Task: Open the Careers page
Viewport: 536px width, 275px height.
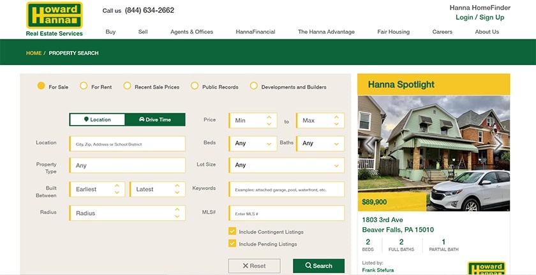Action: coord(442,32)
